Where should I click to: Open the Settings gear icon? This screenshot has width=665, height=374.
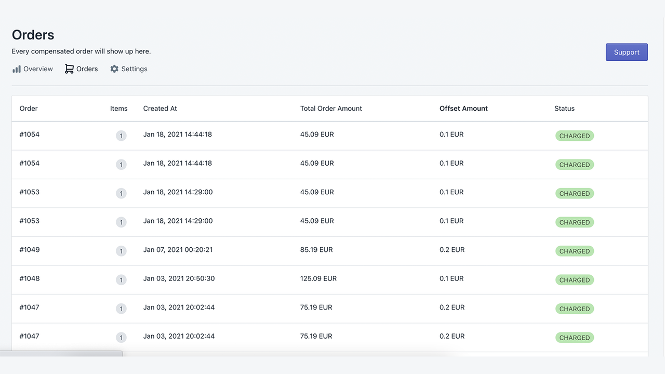[114, 68]
